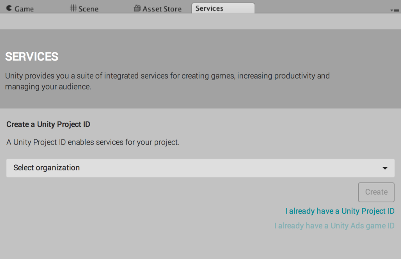Click empty tab bar space after Services tab

(321, 8)
